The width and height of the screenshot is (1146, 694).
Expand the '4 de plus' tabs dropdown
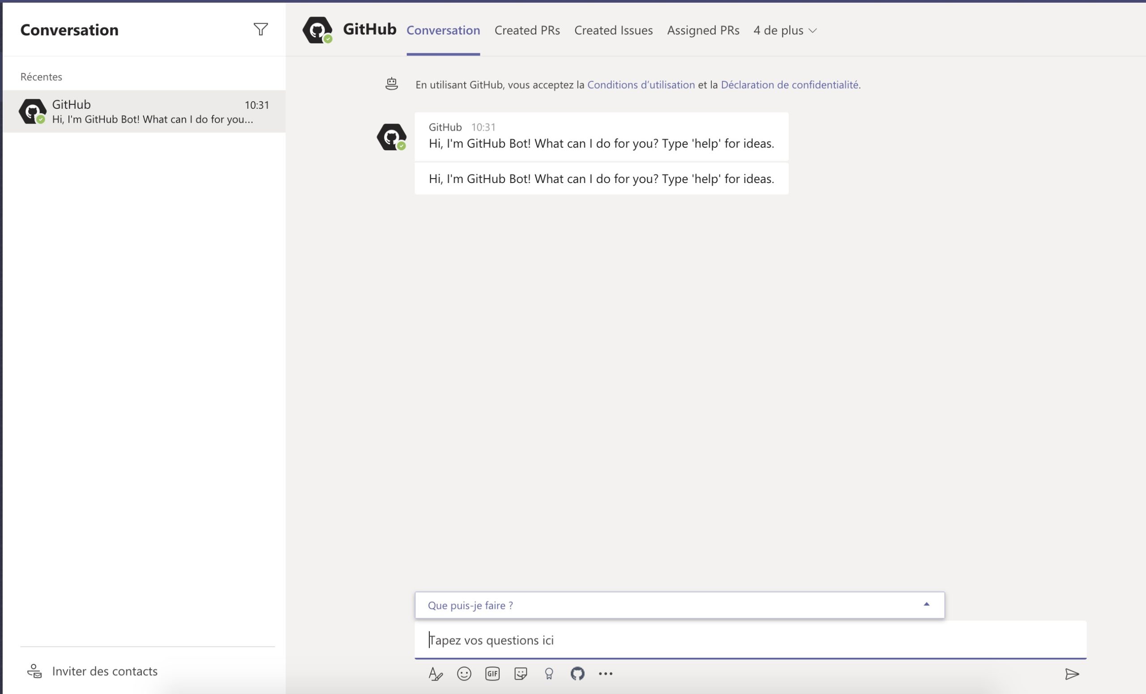pos(785,30)
